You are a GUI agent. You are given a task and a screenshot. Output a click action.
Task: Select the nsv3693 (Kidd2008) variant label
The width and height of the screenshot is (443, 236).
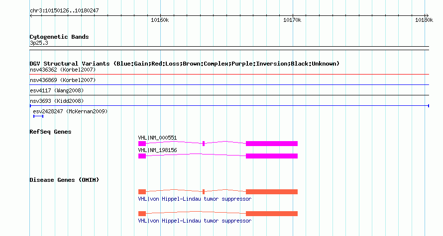point(57,101)
